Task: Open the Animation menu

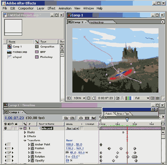Action: click(65, 8)
